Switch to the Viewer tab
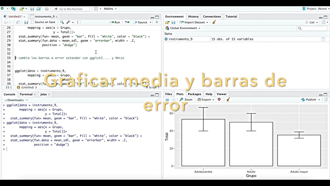 coord(221,94)
